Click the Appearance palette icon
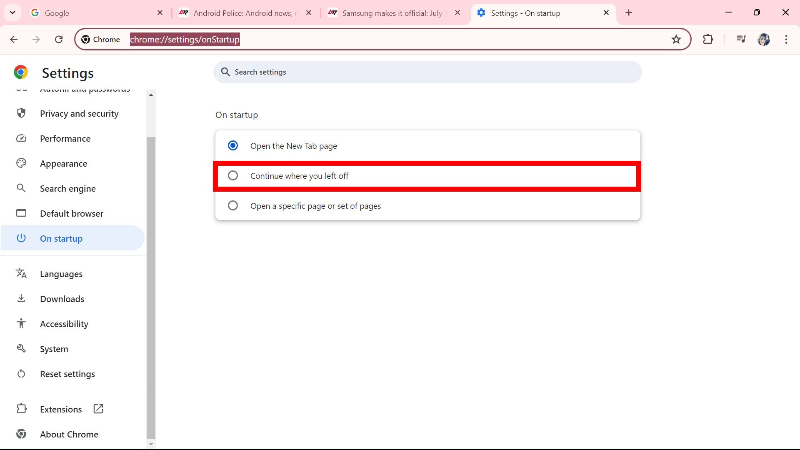The height and width of the screenshot is (450, 800). [21, 163]
